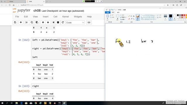Click into the In [113] cell containing right

point(68,86)
